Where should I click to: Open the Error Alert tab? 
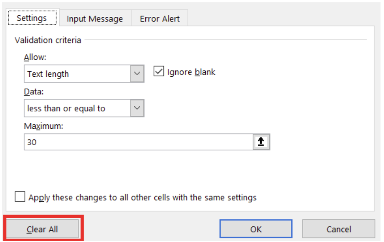[x=160, y=19]
